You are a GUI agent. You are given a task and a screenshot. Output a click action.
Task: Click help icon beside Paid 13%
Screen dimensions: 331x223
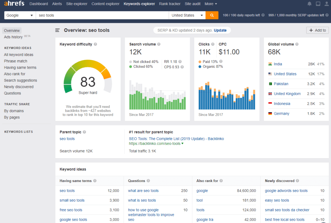pos(221,62)
